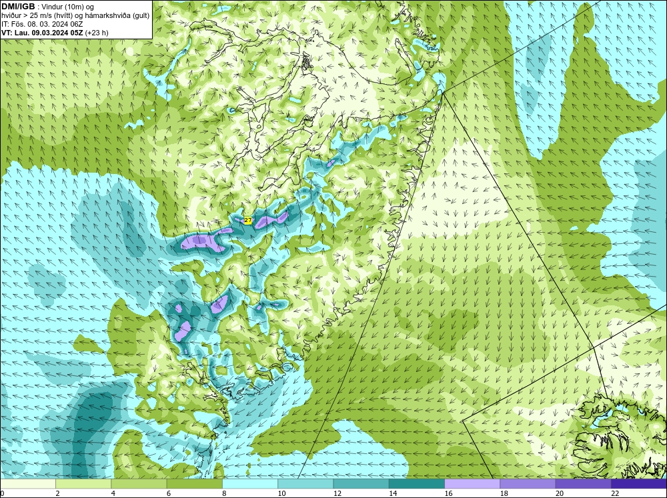This screenshot has height=498, width=667.
Task: Click the 6–8 m/s olive green legend swatch
Action: pyautogui.click(x=194, y=483)
